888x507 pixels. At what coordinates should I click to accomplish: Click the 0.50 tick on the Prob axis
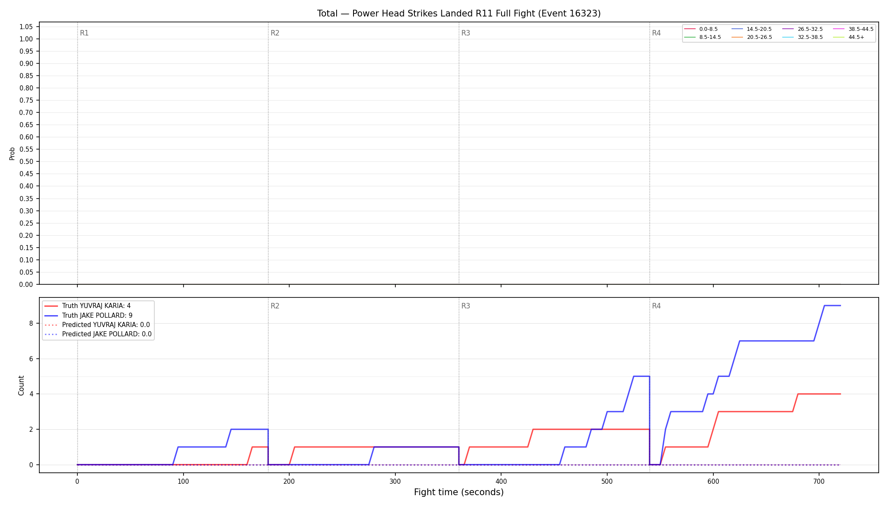point(26,162)
